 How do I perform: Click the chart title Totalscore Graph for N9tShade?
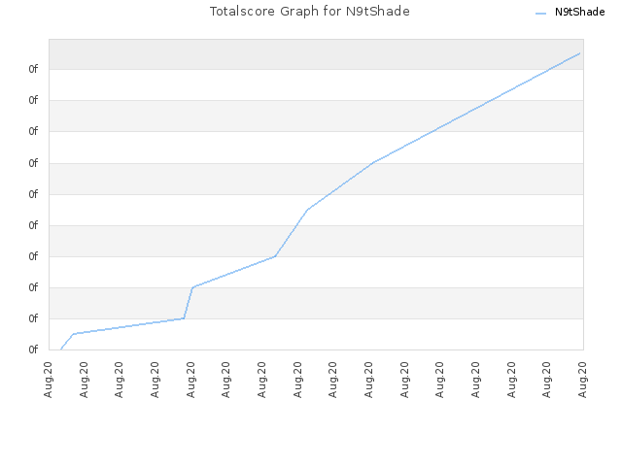pyautogui.click(x=309, y=12)
